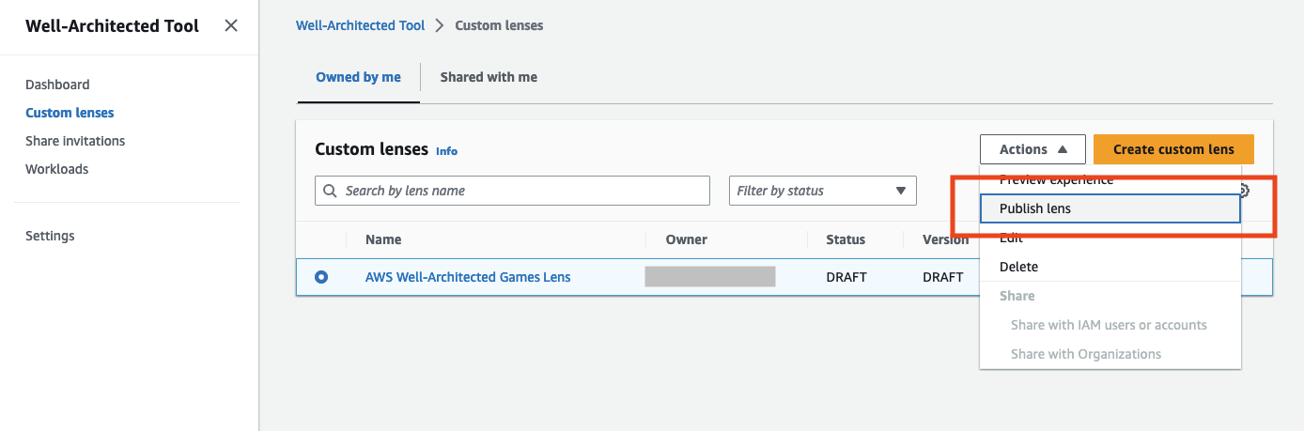Image resolution: width=1304 pixels, height=431 pixels.
Task: Select Publish lens from Actions menu
Action: point(1110,208)
